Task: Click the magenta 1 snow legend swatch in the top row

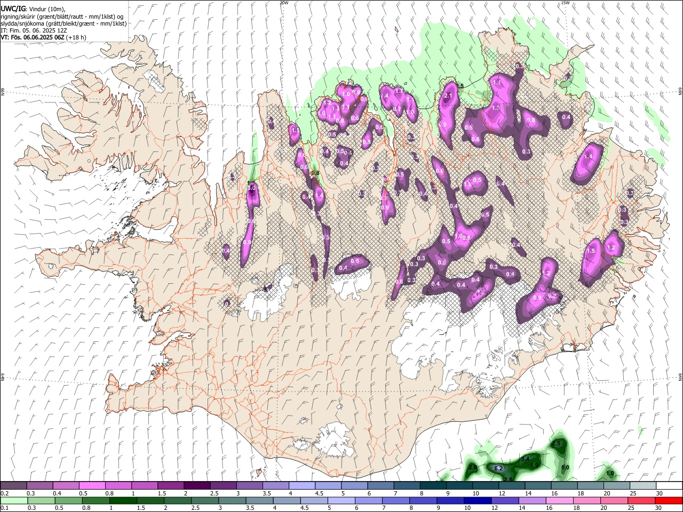Action: (x=145, y=486)
